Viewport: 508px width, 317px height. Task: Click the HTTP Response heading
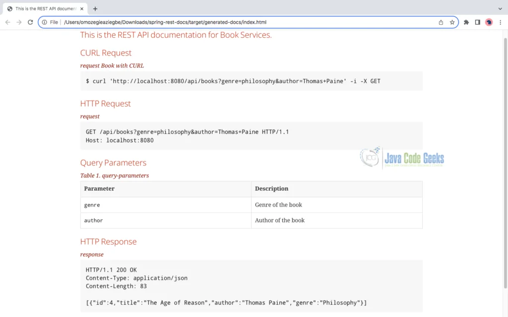click(x=108, y=242)
